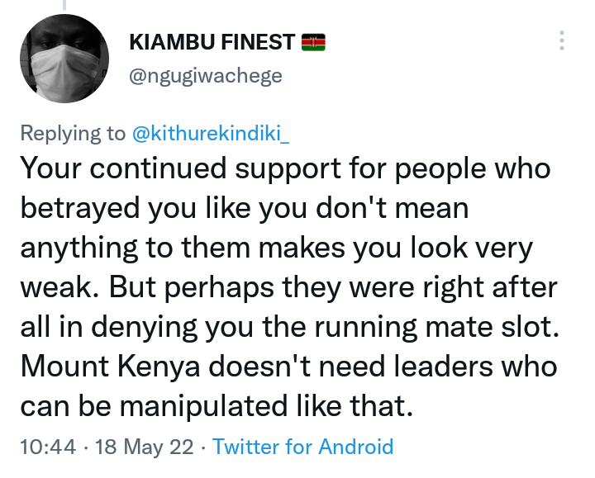Open the masked profile picture avatar

[64, 59]
